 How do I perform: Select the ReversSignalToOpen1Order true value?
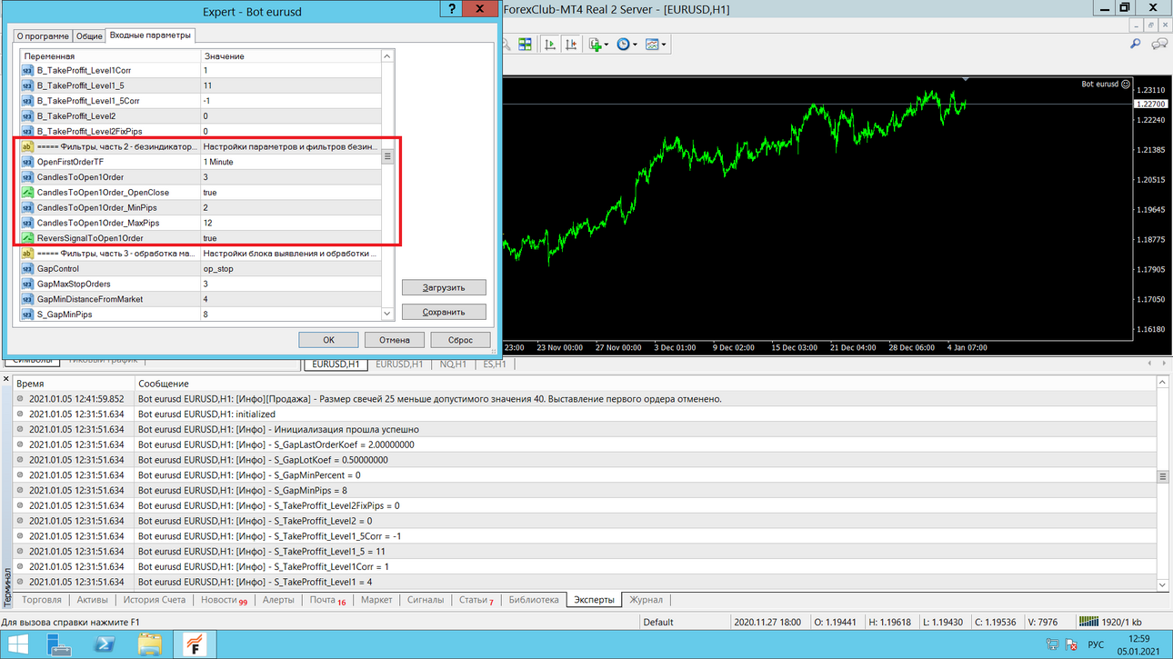(291, 238)
